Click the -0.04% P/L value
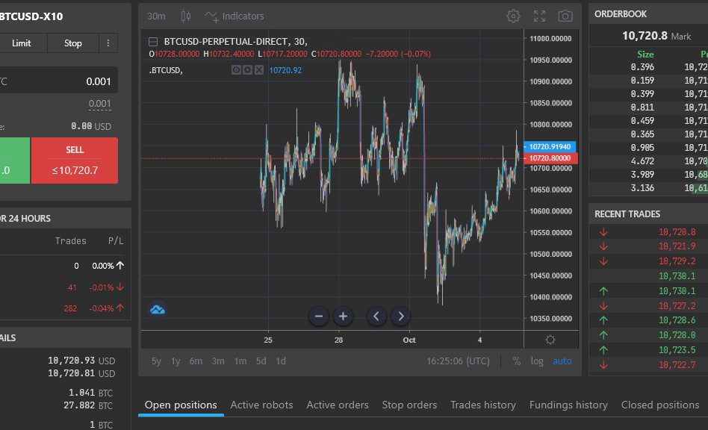This screenshot has height=430, width=708. [102, 308]
